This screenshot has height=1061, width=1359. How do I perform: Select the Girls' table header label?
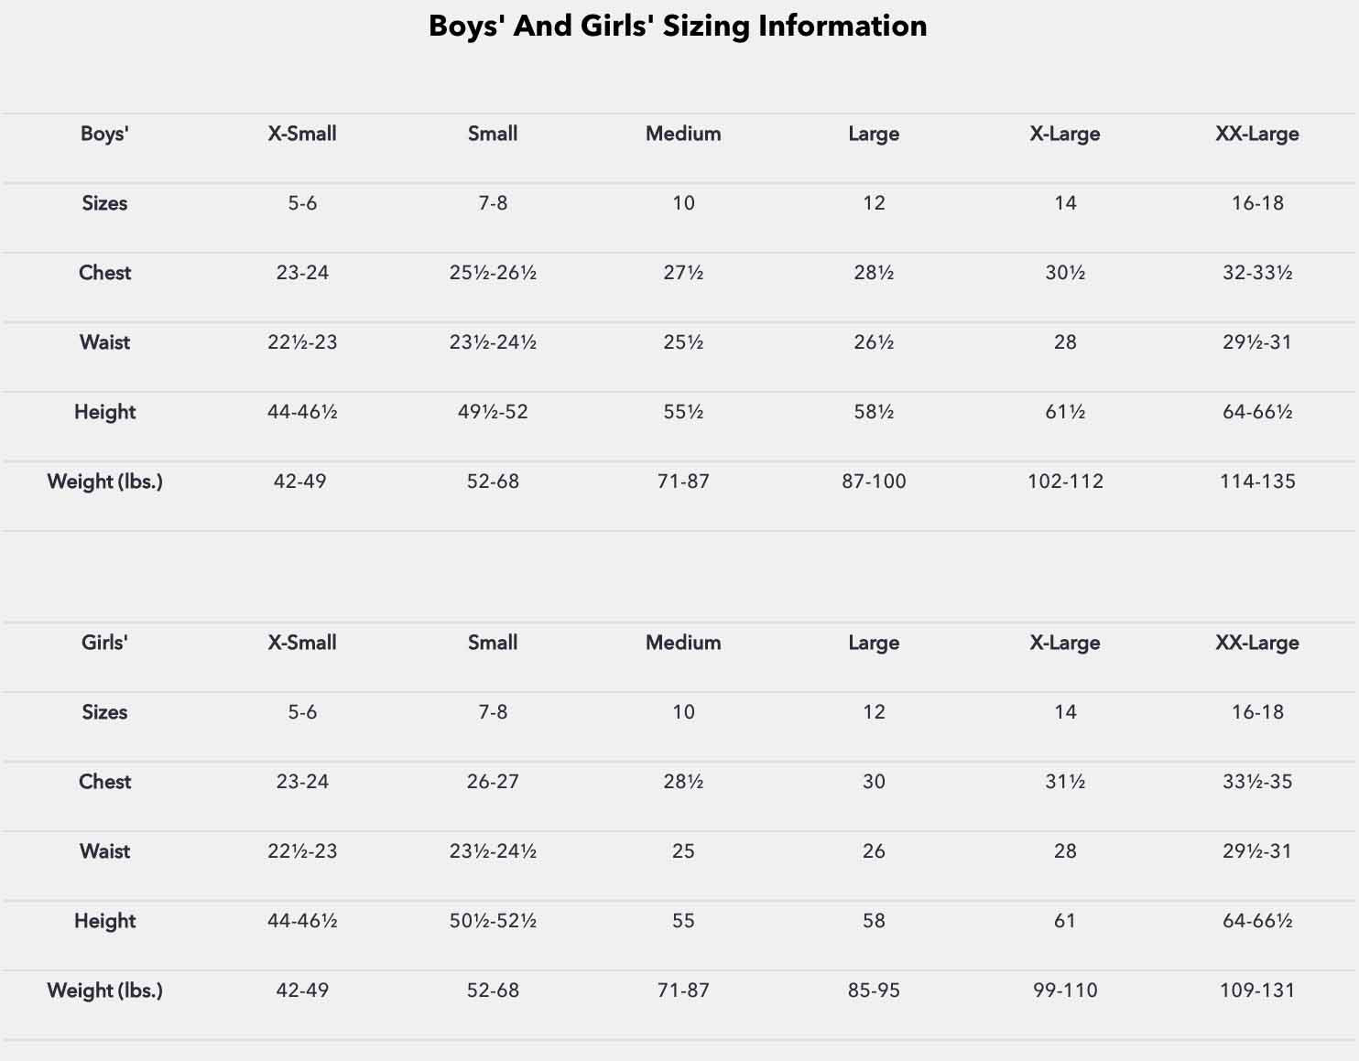pos(104,643)
